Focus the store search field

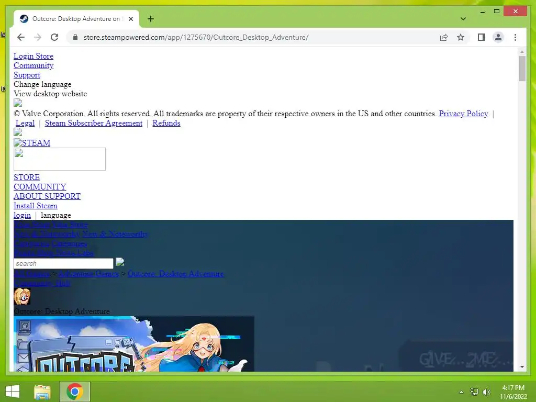click(x=63, y=264)
